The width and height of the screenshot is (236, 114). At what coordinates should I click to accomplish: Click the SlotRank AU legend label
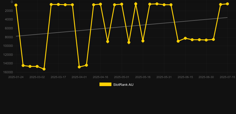123,85
